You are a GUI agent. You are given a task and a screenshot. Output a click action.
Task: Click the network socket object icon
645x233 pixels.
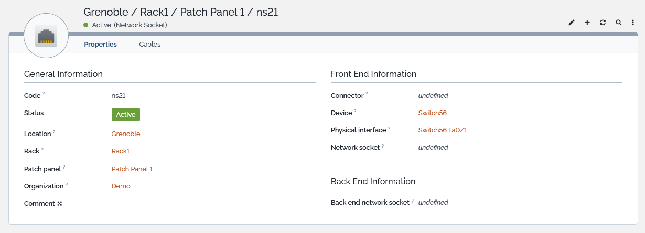[x=46, y=37]
